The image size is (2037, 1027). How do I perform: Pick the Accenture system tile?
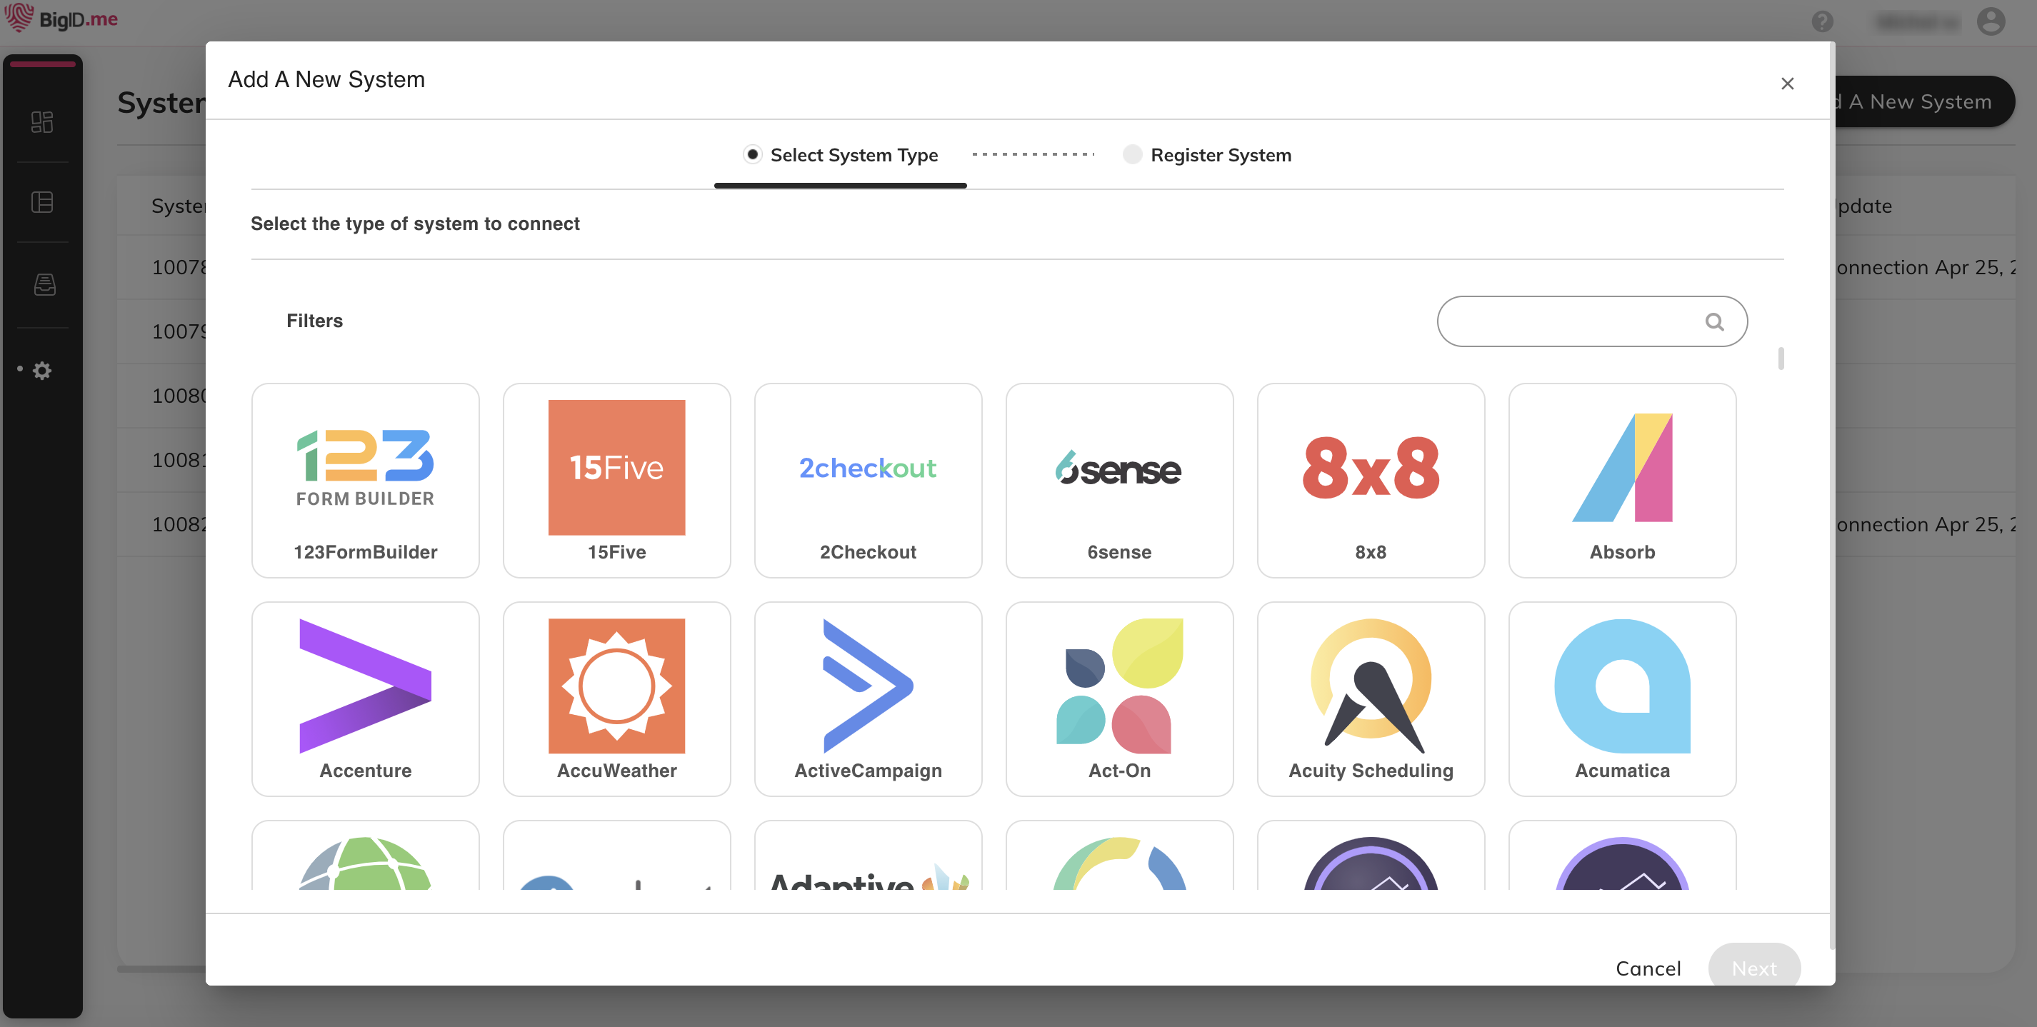click(x=366, y=698)
